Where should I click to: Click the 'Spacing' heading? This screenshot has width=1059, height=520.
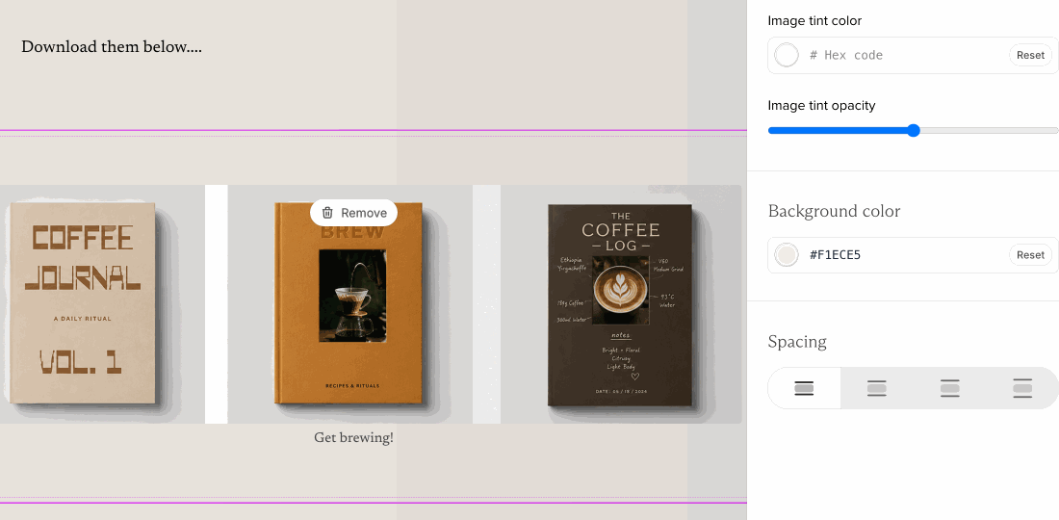tap(797, 342)
